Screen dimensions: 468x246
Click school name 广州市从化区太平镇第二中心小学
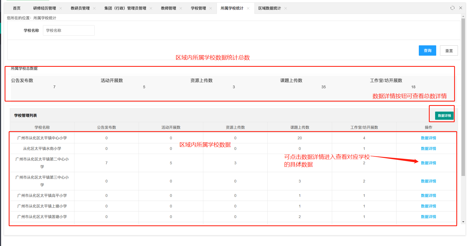click(x=42, y=163)
